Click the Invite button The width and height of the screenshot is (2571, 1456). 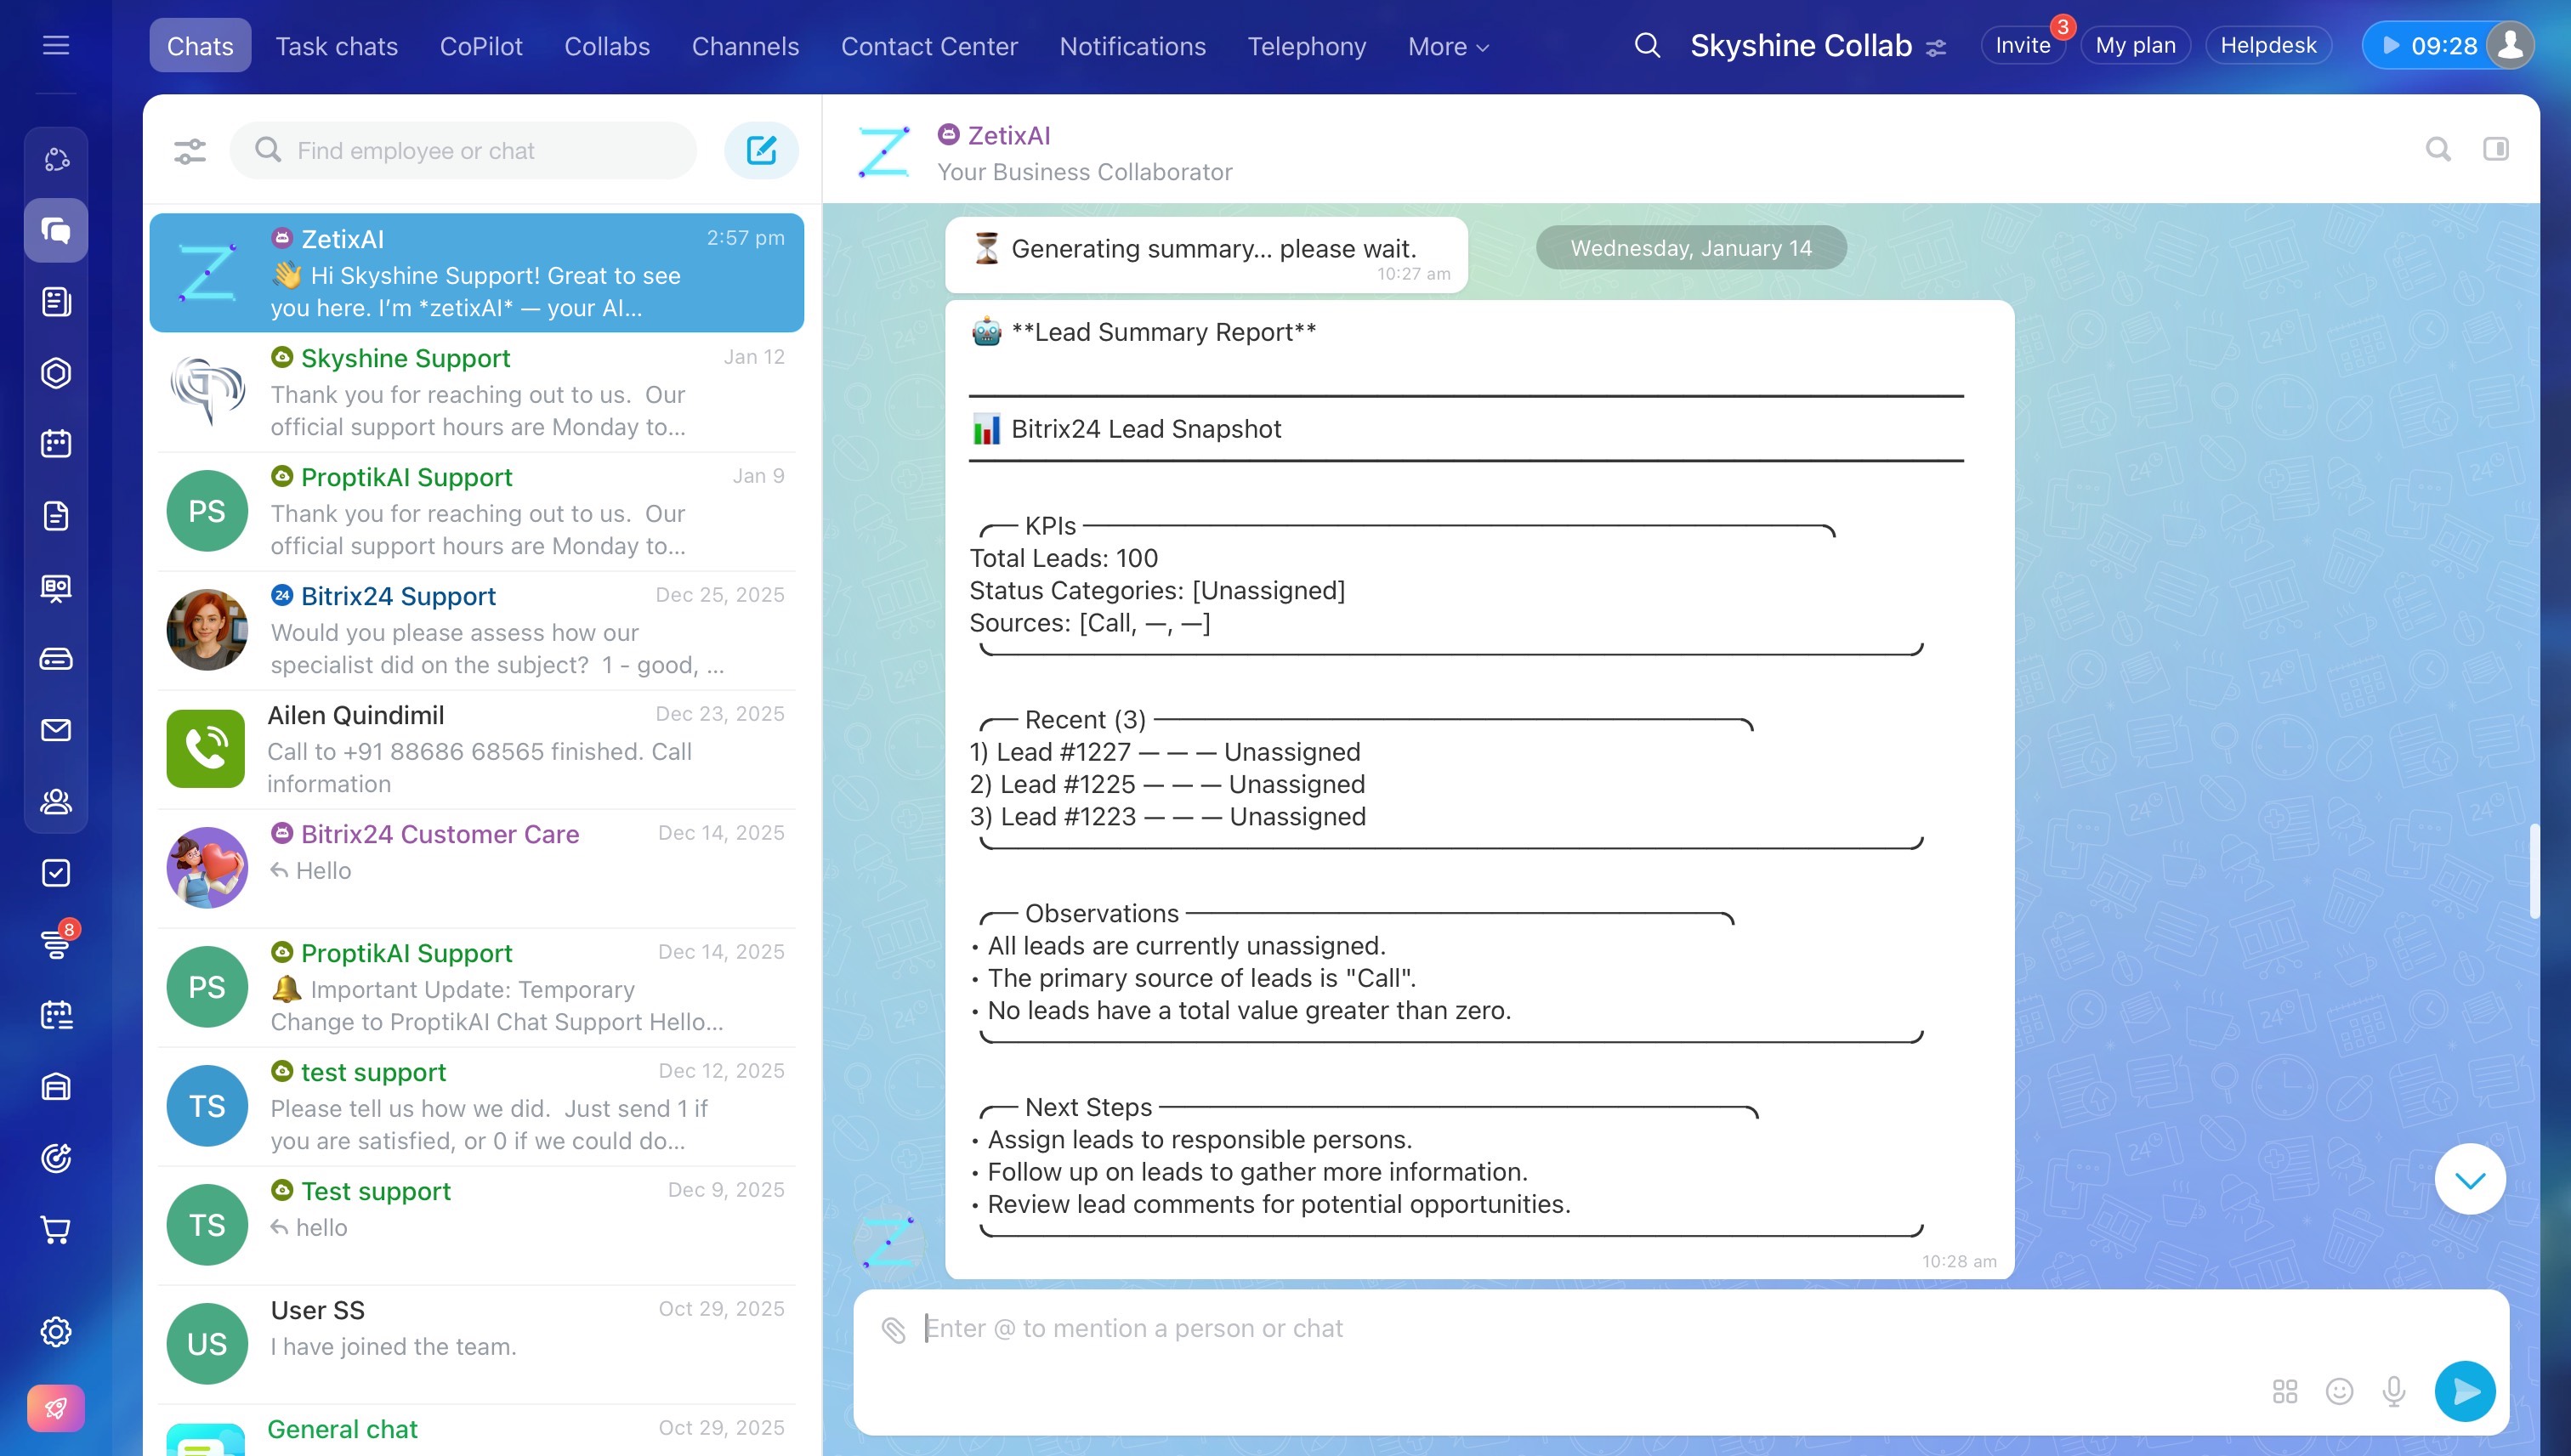coord(2022,46)
